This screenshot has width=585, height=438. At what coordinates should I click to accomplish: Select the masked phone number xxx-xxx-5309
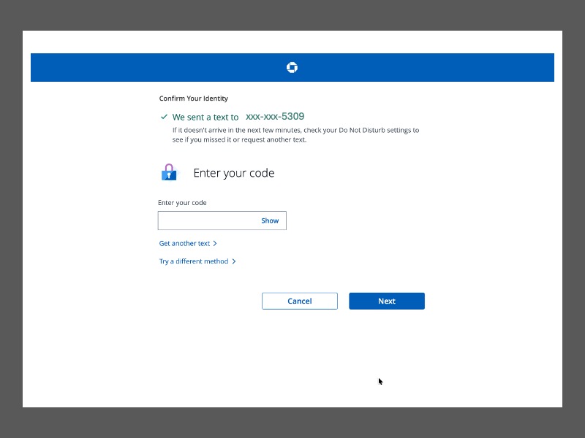pyautogui.click(x=275, y=117)
